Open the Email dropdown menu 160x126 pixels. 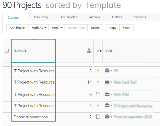[x=57, y=28]
